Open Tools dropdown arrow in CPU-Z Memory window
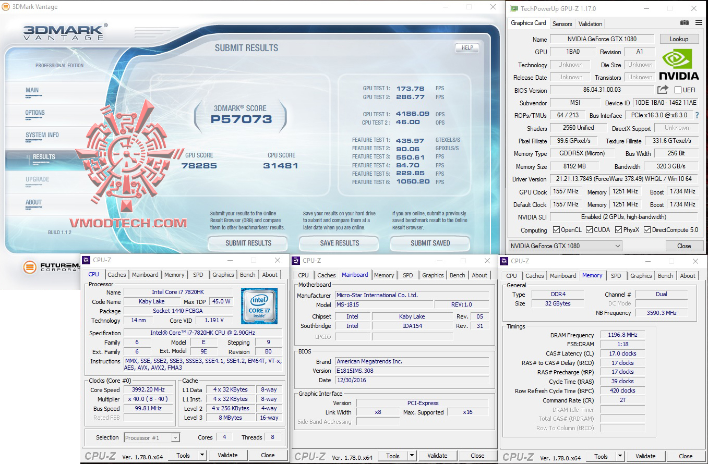This screenshot has width=708, height=464. pyautogui.click(x=620, y=456)
